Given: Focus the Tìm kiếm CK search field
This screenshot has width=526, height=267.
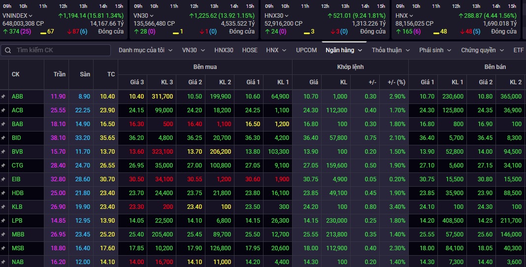Looking at the screenshot, I should coord(56,50).
